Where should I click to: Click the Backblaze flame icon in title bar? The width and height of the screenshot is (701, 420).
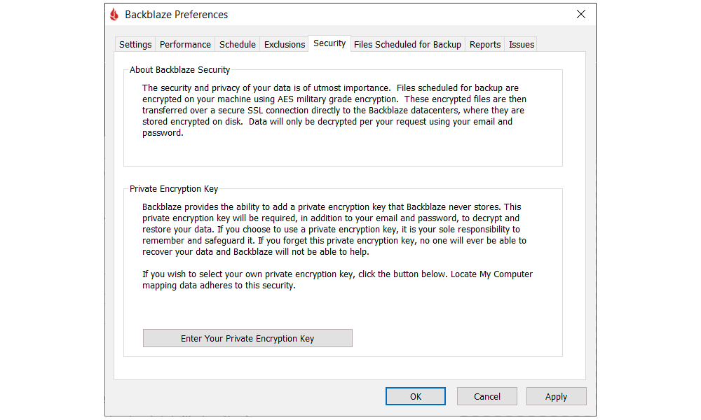114,15
